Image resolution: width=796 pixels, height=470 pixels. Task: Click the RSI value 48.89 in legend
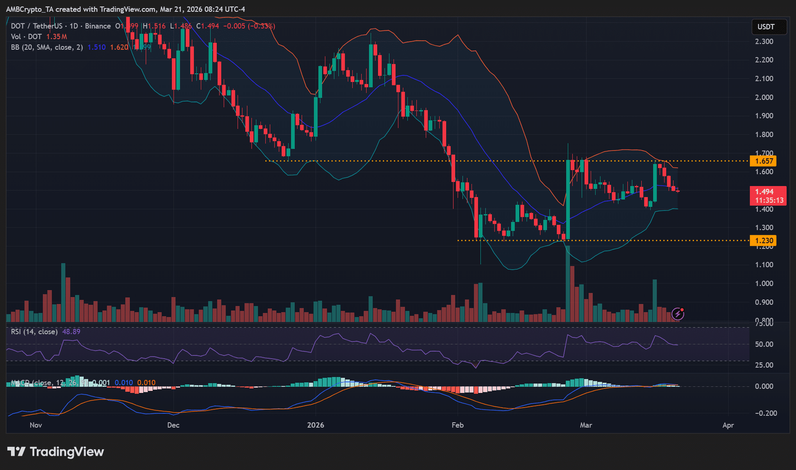(71, 332)
